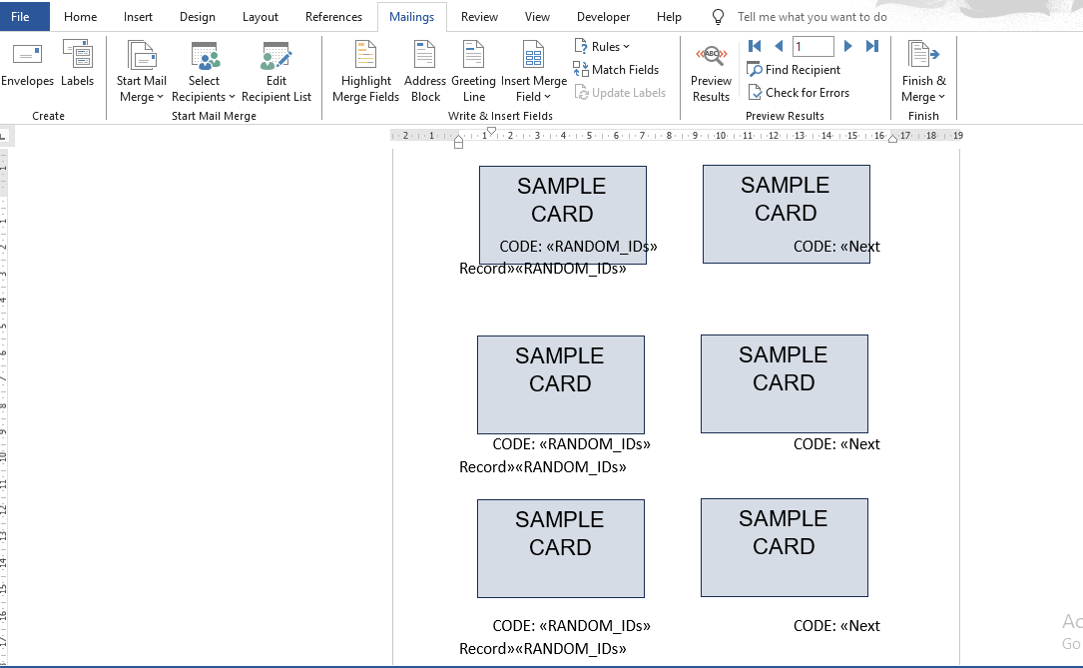Click CODE: «Next under bottom-right card
1083x668 pixels.
point(836,625)
